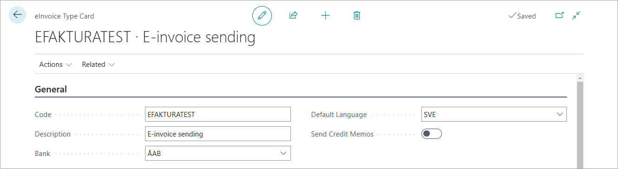
Task: Click into the Description field
Action: [217, 134]
